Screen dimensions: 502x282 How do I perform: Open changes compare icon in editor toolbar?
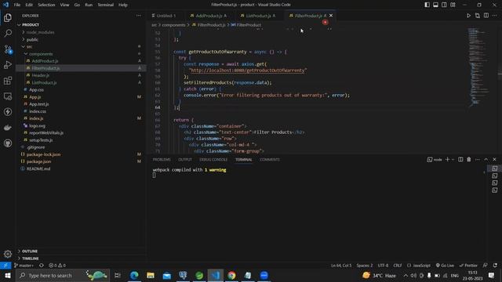(478, 16)
